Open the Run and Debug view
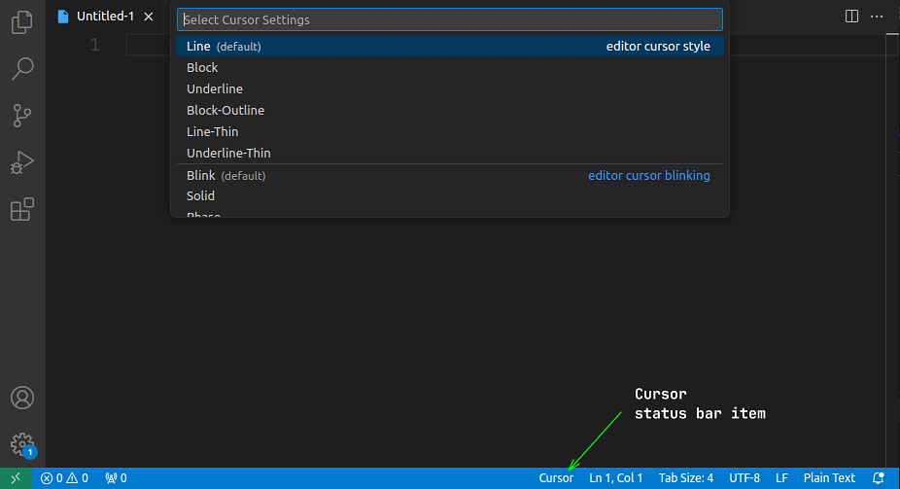Screen dimensions: 900x489 pyautogui.click(x=21, y=162)
